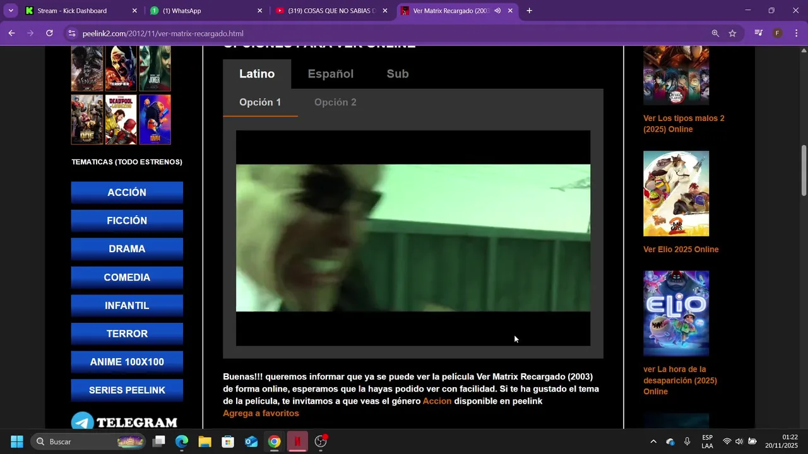Go back using the browser back arrow
The width and height of the screenshot is (808, 454).
[x=11, y=33]
